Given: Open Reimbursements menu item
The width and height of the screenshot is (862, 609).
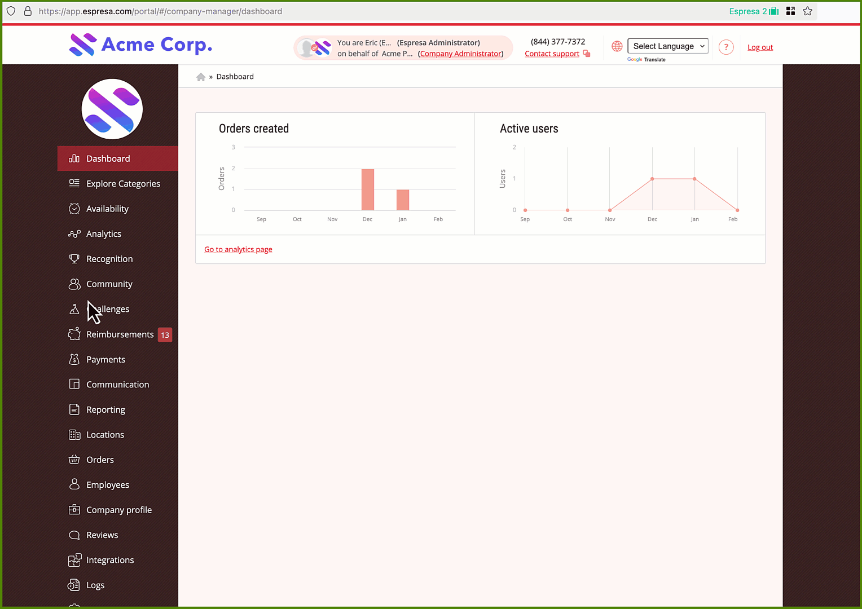Looking at the screenshot, I should point(118,334).
